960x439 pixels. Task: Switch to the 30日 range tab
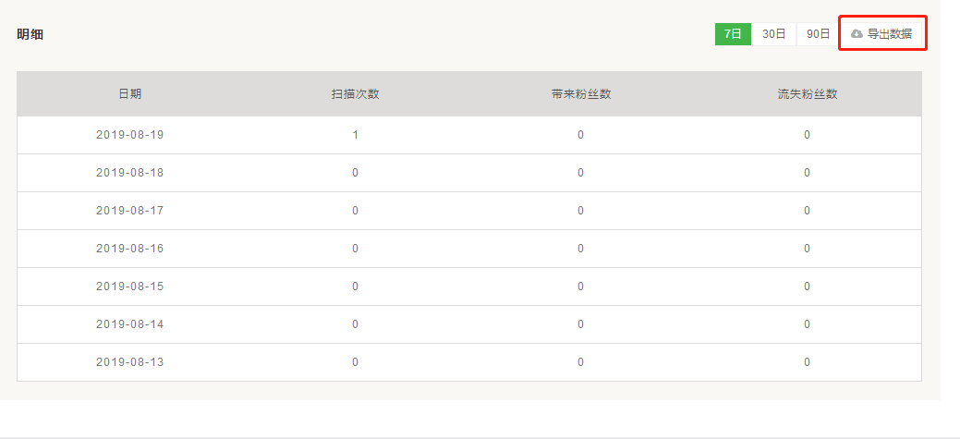pyautogui.click(x=774, y=34)
